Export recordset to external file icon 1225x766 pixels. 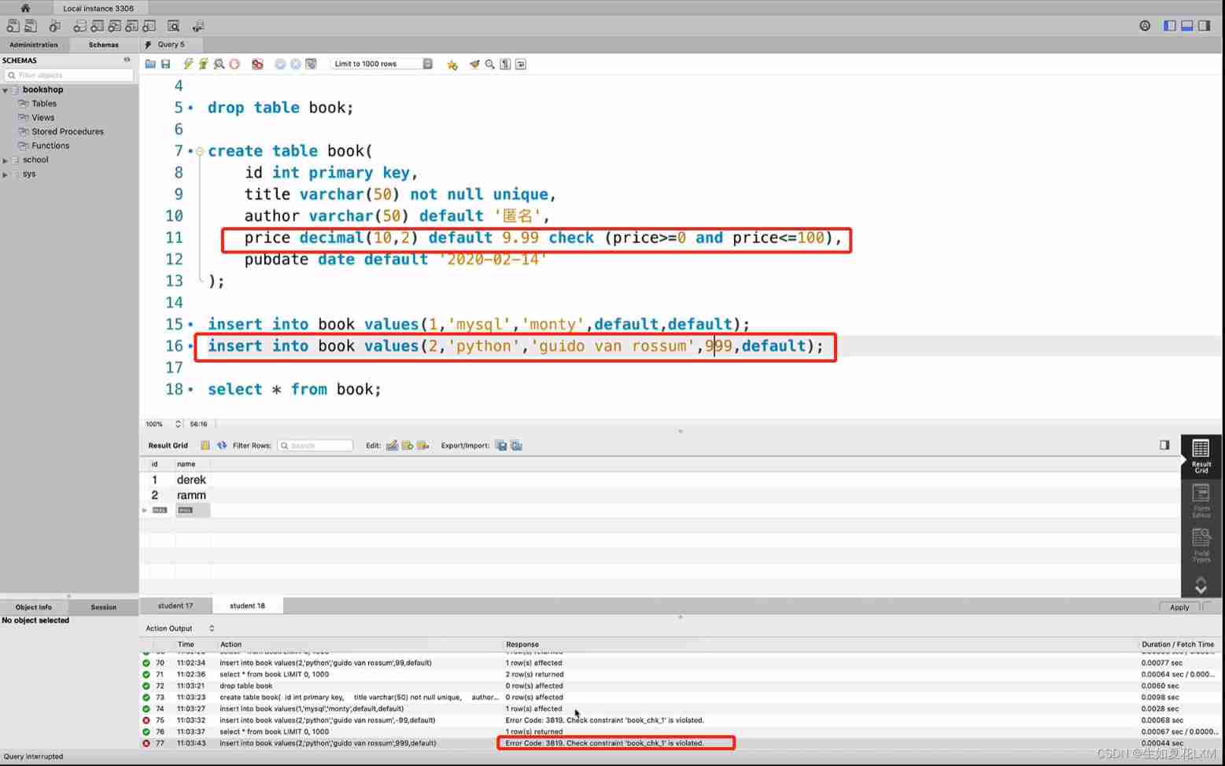coord(500,445)
